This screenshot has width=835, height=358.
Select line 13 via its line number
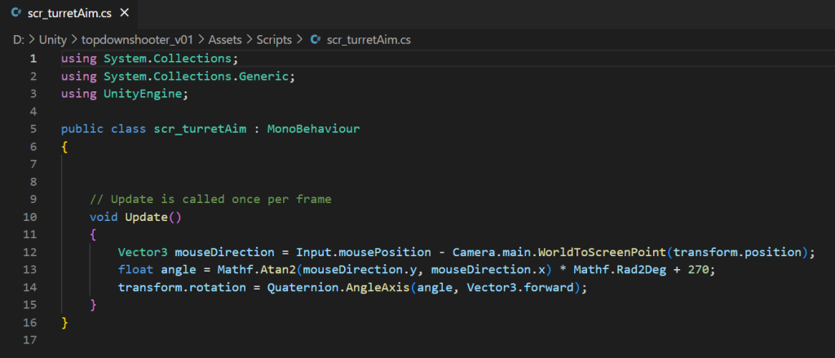[x=30, y=270]
